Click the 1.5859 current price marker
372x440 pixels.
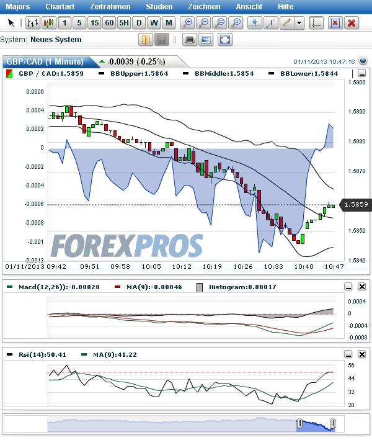(355, 205)
